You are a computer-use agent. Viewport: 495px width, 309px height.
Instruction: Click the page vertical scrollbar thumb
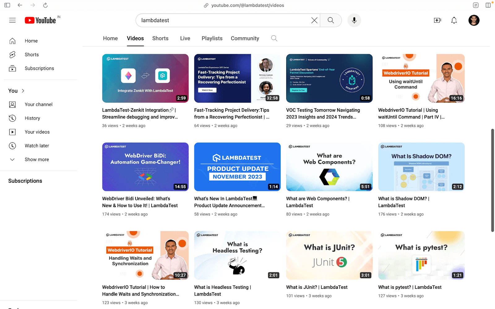[493, 180]
